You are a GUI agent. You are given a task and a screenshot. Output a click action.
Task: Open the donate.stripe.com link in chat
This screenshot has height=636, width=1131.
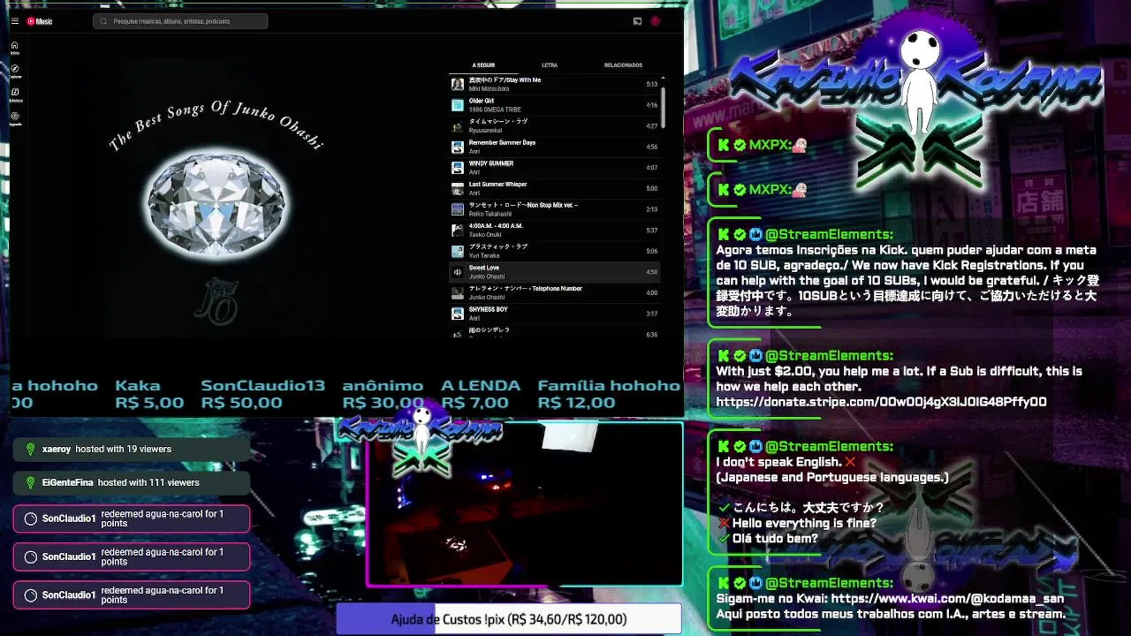(x=881, y=402)
